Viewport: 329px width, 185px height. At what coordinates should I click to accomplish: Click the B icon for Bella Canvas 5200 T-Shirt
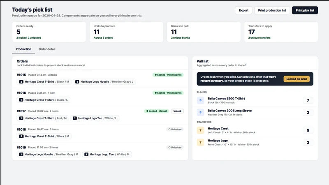pyautogui.click(x=200, y=100)
